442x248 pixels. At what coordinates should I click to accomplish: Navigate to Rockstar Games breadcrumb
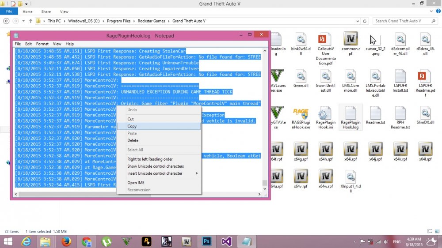[x=151, y=21]
